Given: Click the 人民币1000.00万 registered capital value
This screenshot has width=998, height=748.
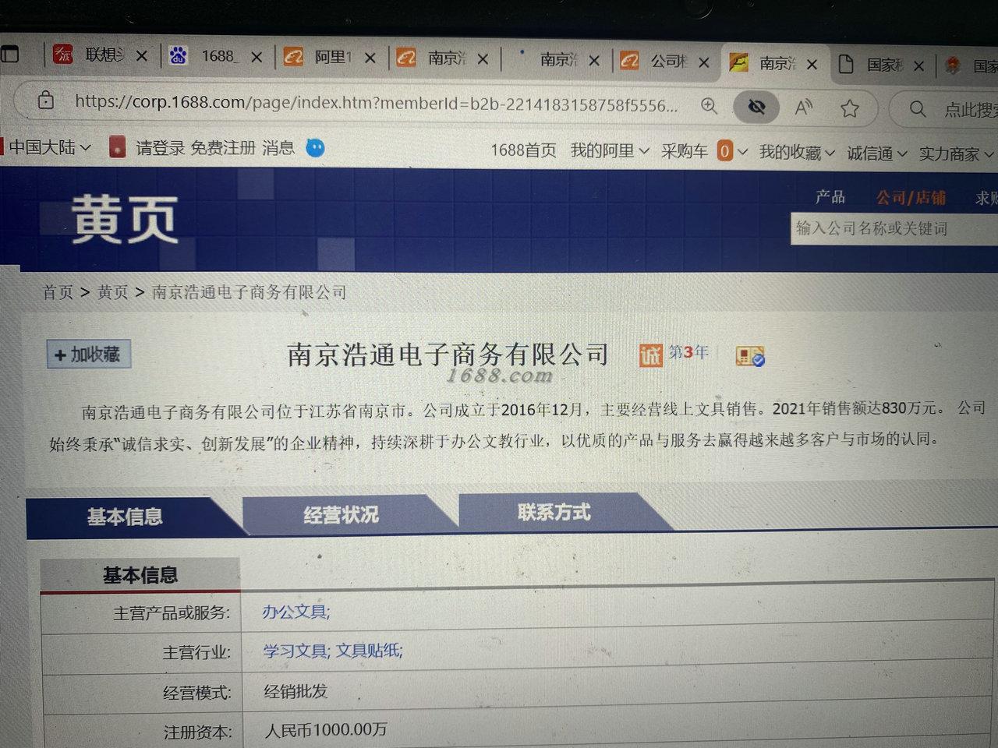Looking at the screenshot, I should 326,729.
